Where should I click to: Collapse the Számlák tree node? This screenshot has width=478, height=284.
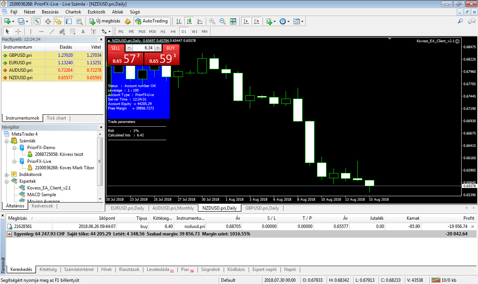[x=7, y=141]
